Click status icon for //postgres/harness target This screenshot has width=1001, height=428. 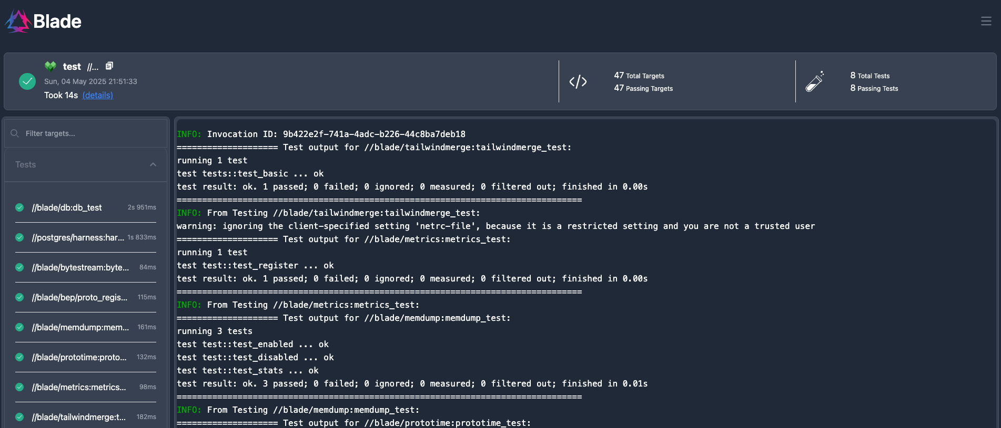click(x=19, y=237)
